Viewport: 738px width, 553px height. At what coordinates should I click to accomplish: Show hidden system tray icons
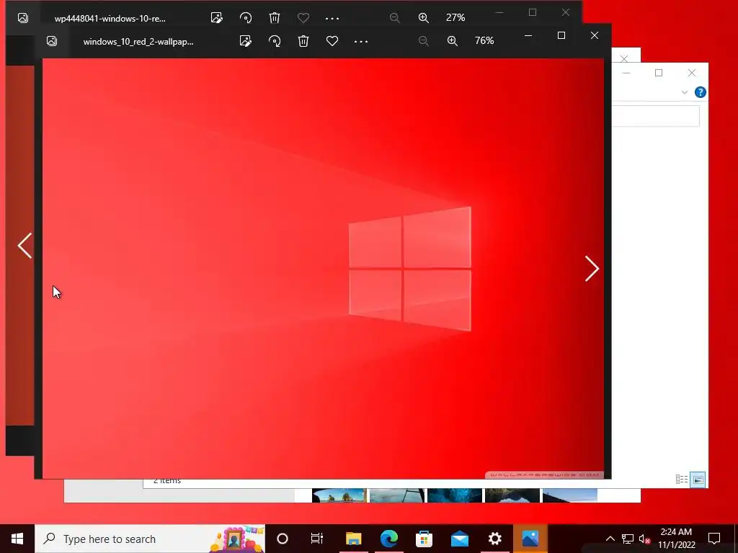(610, 539)
